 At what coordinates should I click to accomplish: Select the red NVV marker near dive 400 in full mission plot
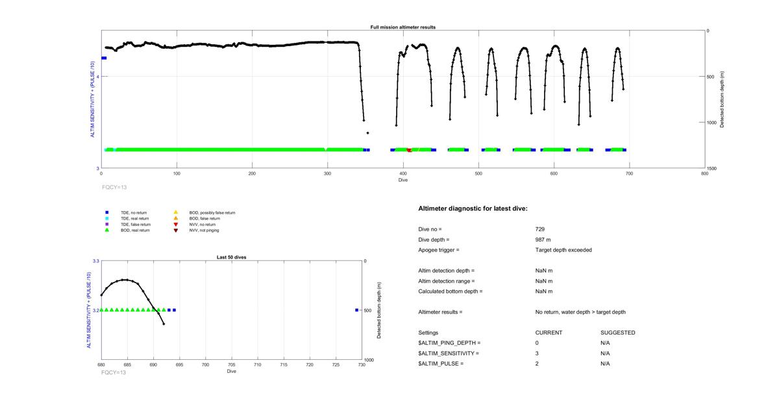tap(409, 150)
